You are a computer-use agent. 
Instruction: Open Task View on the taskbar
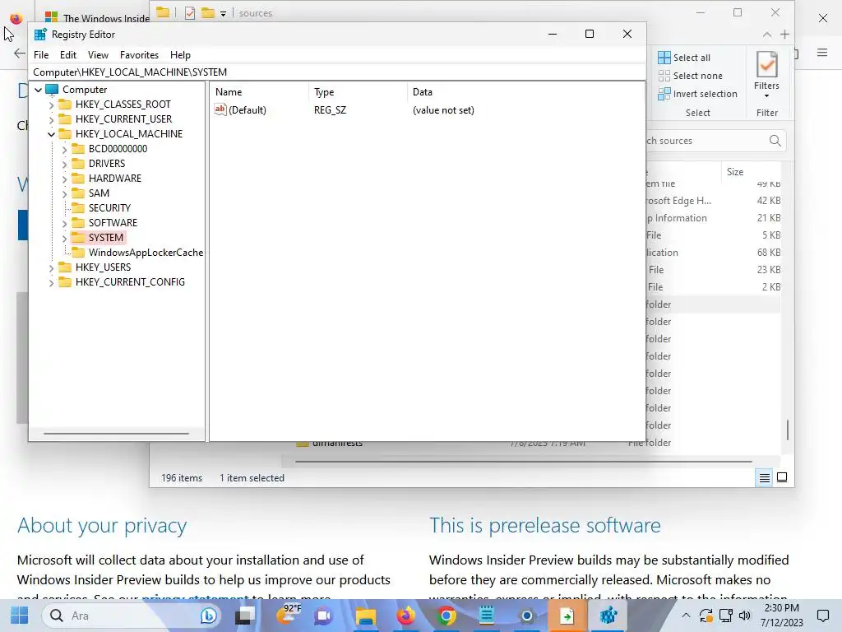tap(245, 616)
